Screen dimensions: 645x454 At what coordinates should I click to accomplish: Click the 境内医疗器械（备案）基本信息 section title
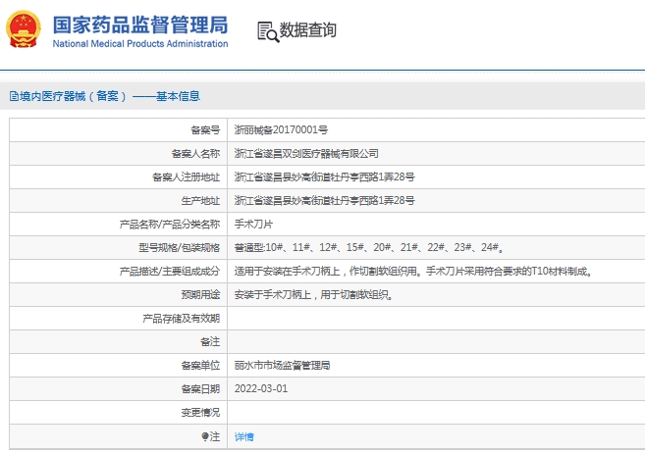(109, 96)
